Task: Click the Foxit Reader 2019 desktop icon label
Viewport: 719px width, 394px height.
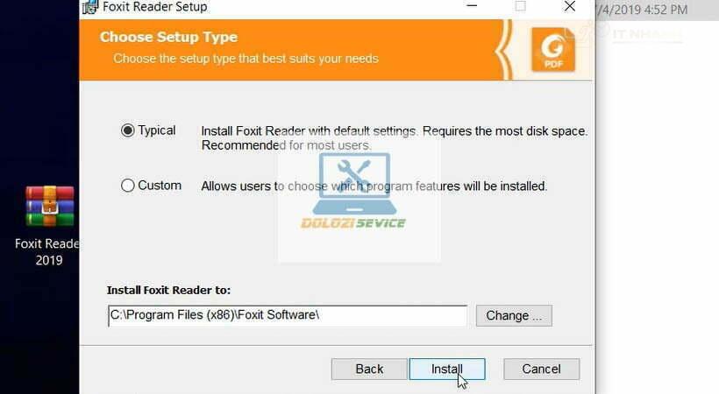Action: (47, 252)
